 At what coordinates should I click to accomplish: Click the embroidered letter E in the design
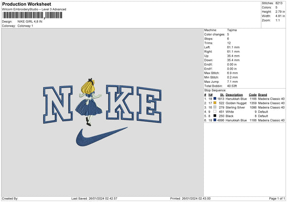click(x=149, y=105)
